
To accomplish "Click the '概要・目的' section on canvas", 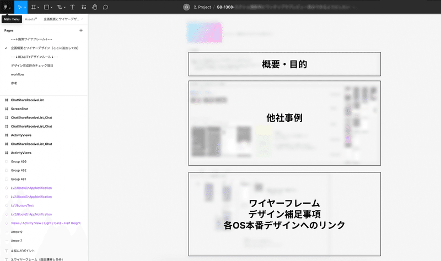I will tap(284, 64).
